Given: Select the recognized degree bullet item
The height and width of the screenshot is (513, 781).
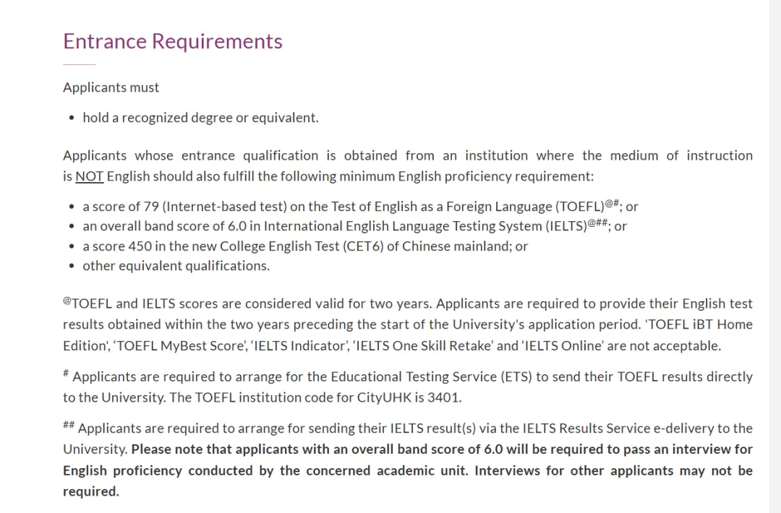Looking at the screenshot, I should click(200, 118).
